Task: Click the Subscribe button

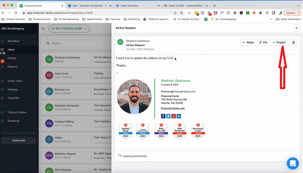Action: pyautogui.click(x=19, y=141)
